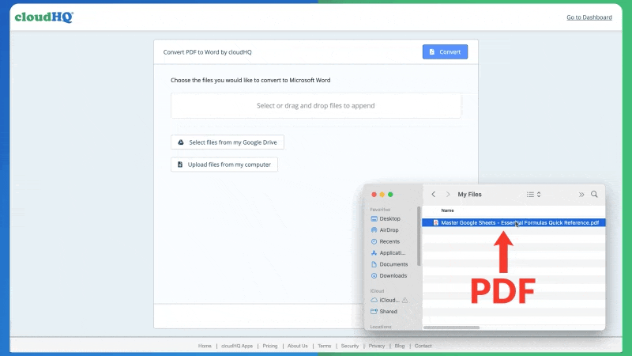Click the Recents clock icon in the sidebar
Image resolution: width=632 pixels, height=356 pixels.
pos(374,241)
